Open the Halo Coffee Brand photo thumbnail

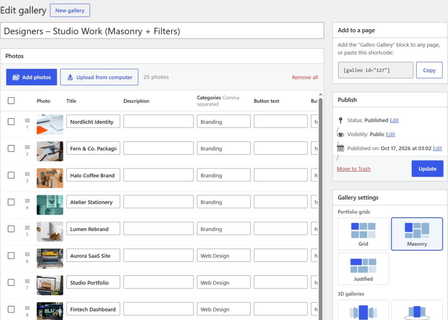50,178
